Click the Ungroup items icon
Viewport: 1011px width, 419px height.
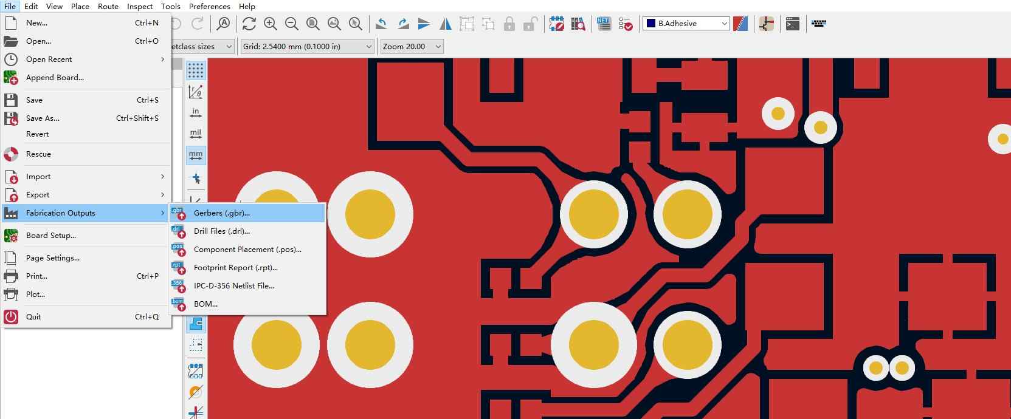488,24
